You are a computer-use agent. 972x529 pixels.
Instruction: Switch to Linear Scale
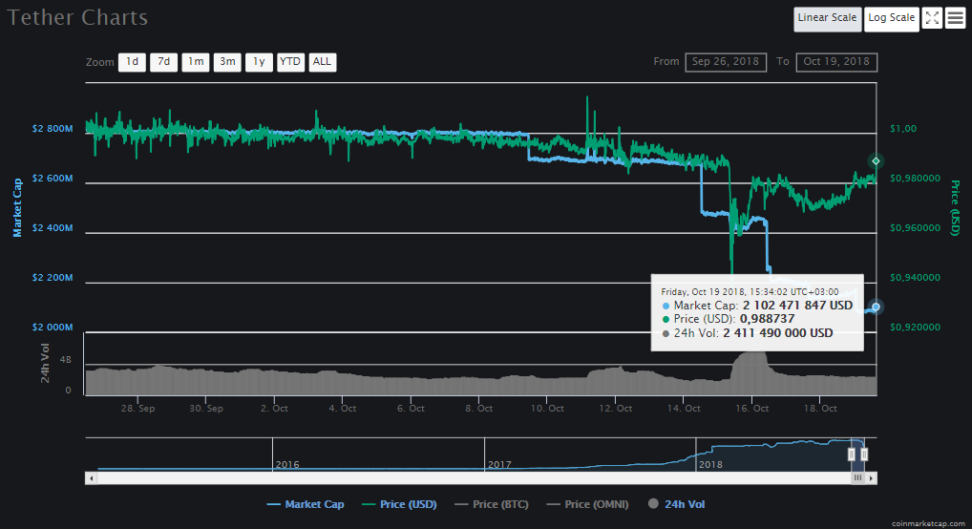coord(827,18)
